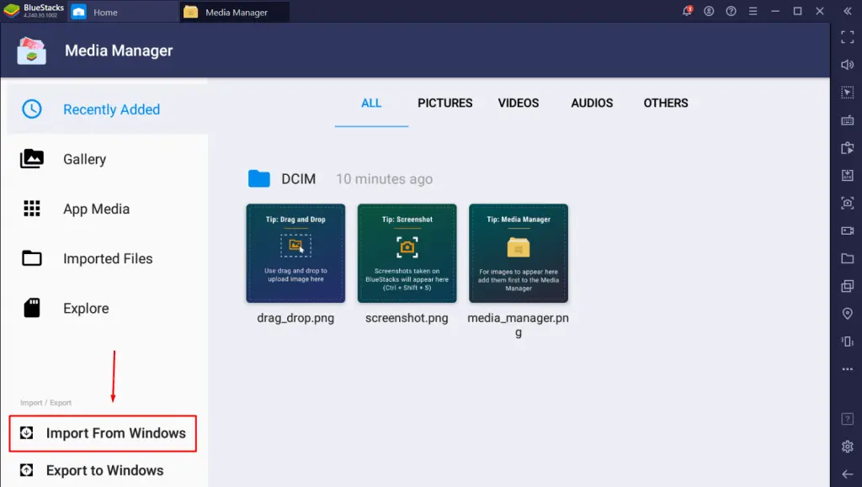Viewport: 862px width, 487px height.
Task: Click the video record icon in sidebar
Action: 847,230
